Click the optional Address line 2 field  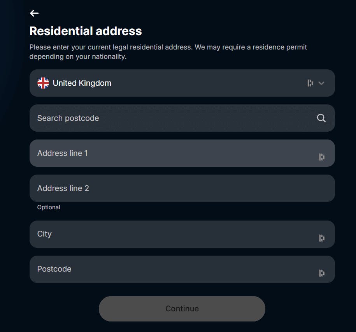156,188
